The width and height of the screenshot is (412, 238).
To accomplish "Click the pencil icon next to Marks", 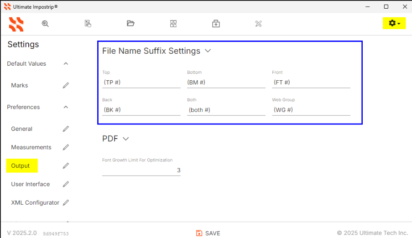I will click(66, 85).
